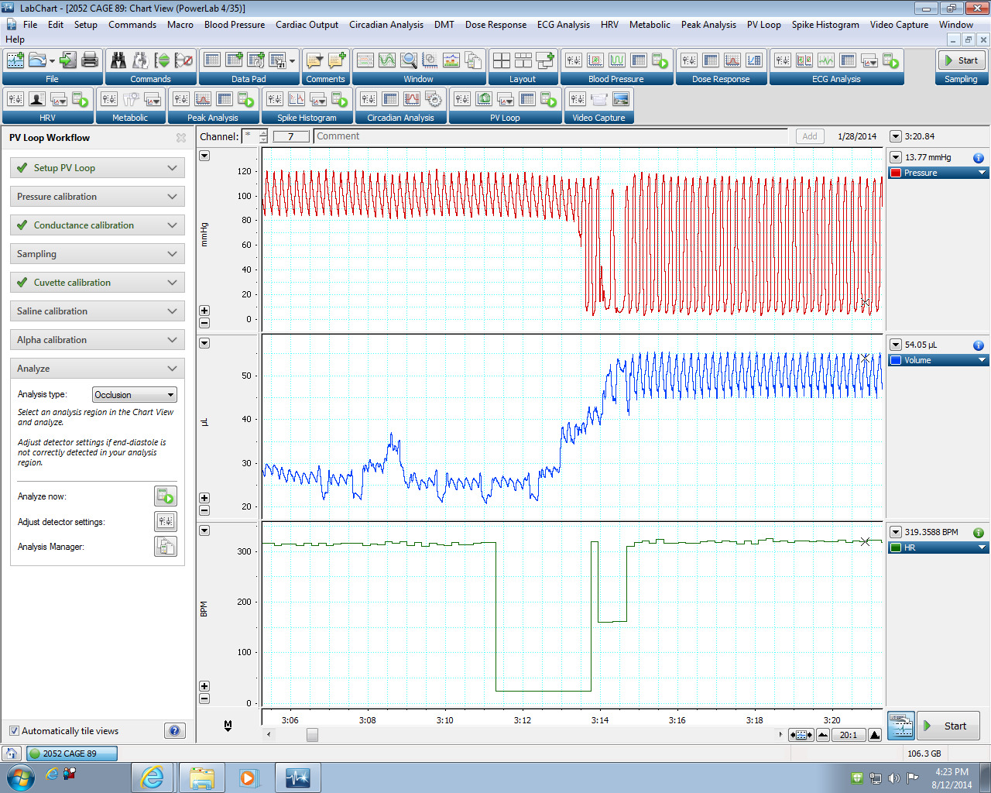The height and width of the screenshot is (793, 991).
Task: Click the horizontal chart scrollbar thumb
Action: click(x=312, y=735)
